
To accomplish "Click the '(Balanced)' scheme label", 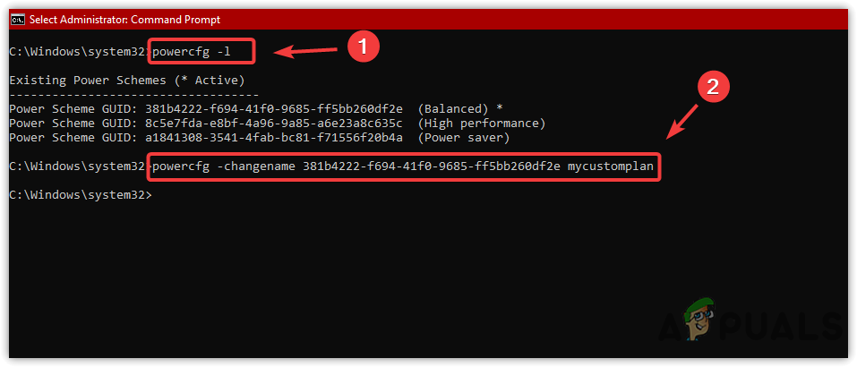I will click(455, 108).
